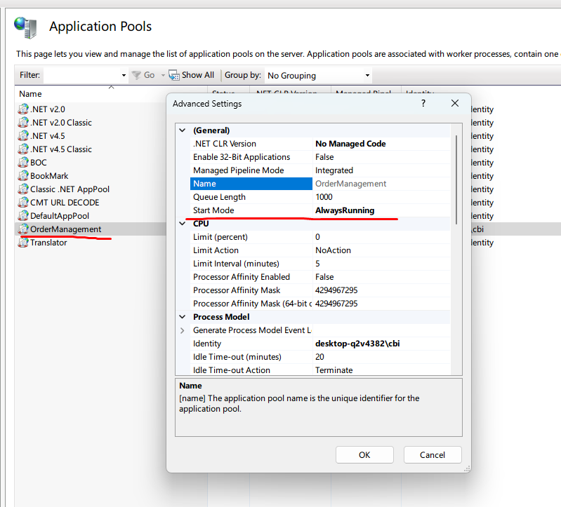Screen dimensions: 561x507
Task: Open the Group by No Grouping dropdown
Action: click(x=367, y=76)
